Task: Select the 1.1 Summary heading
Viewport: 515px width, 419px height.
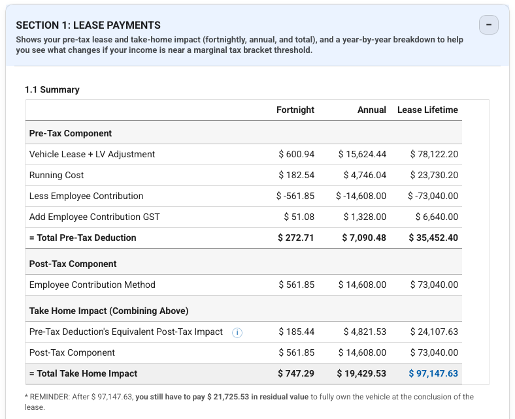Action: coord(52,89)
